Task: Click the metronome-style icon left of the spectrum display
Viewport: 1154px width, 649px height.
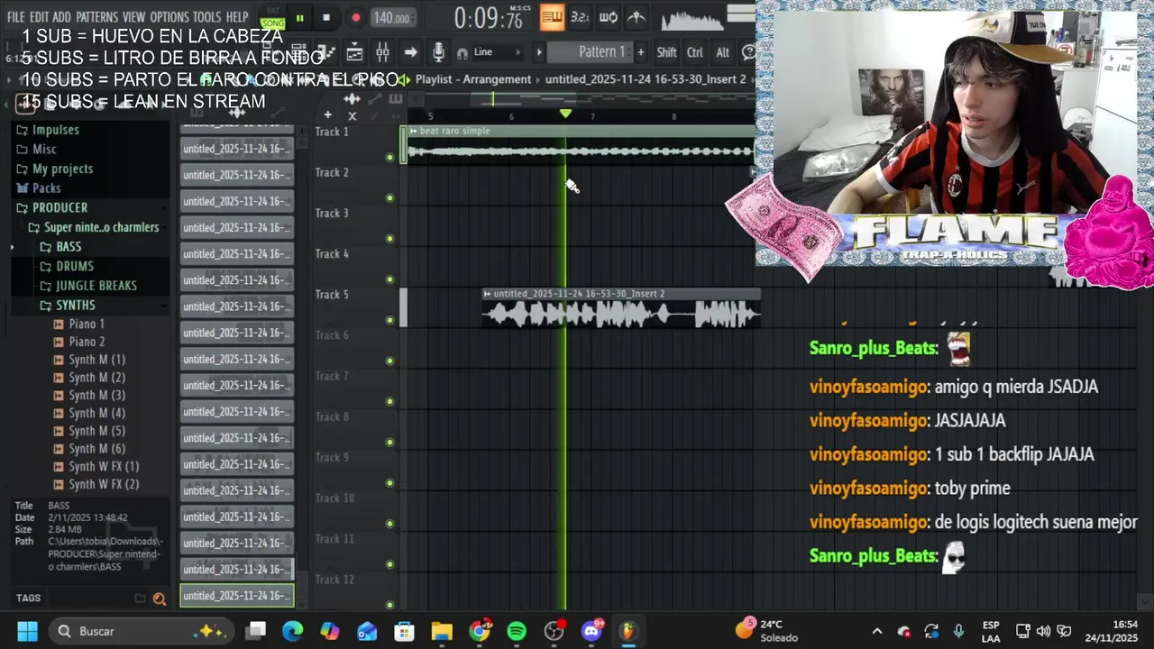Action: pyautogui.click(x=637, y=17)
